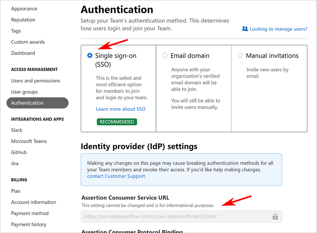
Task: Open Payment method settings
Action: 30,213
